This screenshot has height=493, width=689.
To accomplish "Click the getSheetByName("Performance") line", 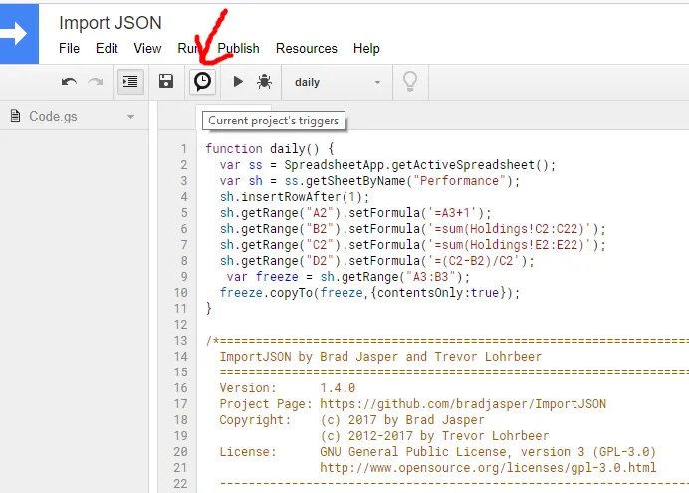I will click(x=369, y=181).
